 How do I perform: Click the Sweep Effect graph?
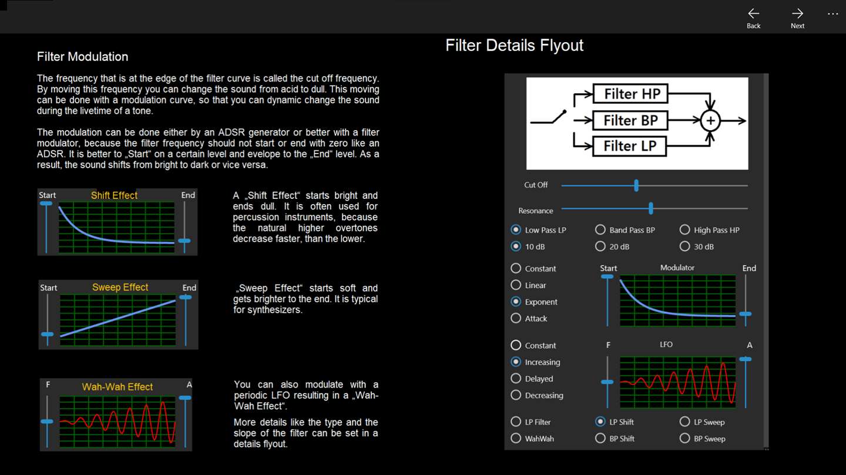coord(117,320)
